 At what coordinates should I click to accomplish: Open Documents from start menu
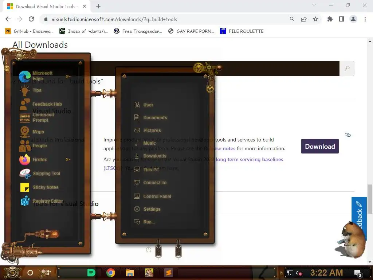pyautogui.click(x=150, y=118)
